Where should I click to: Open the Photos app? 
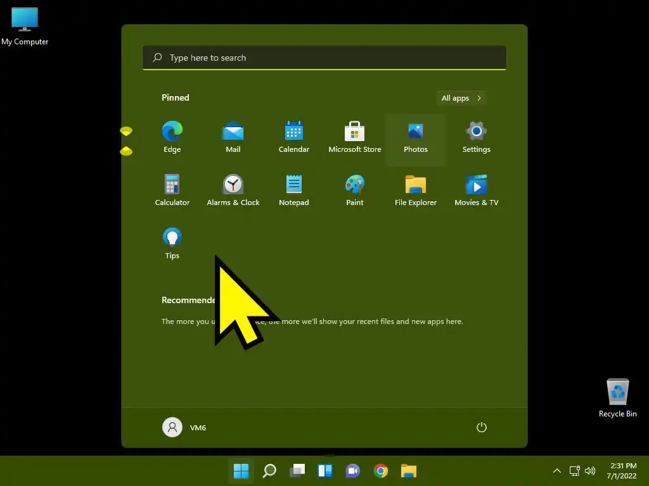point(416,140)
